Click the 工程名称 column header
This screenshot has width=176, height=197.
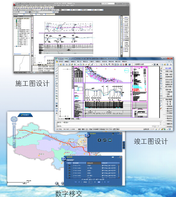(109, 163)
